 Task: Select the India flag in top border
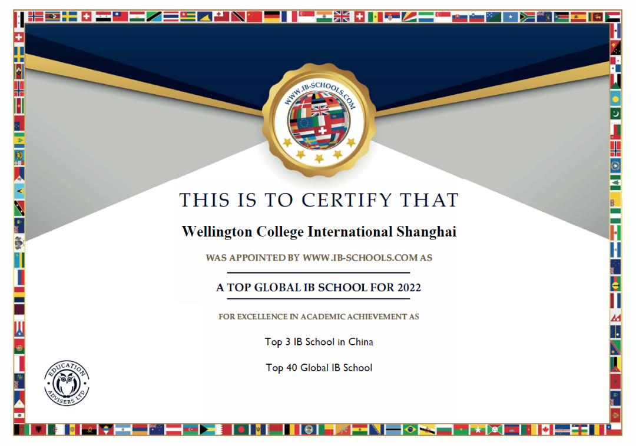click(324, 16)
